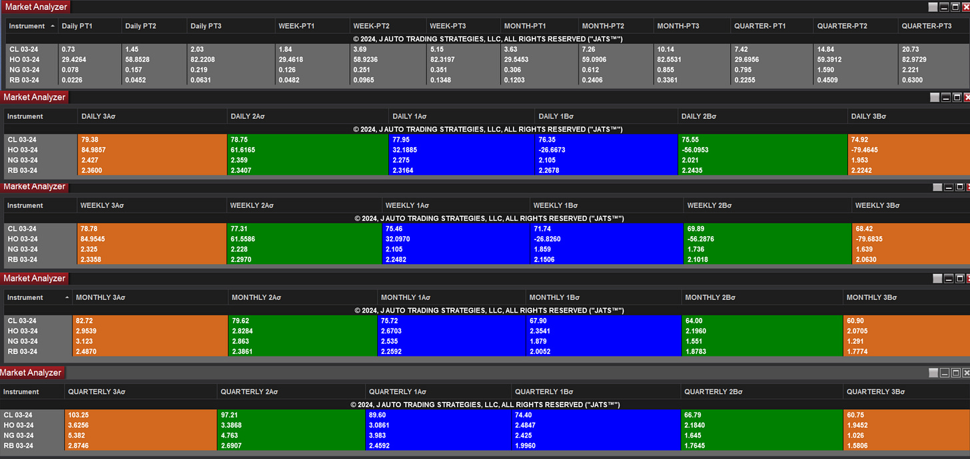Sort by the Daily PT2 column header
Image resolution: width=970 pixels, height=459 pixels.
click(x=153, y=26)
